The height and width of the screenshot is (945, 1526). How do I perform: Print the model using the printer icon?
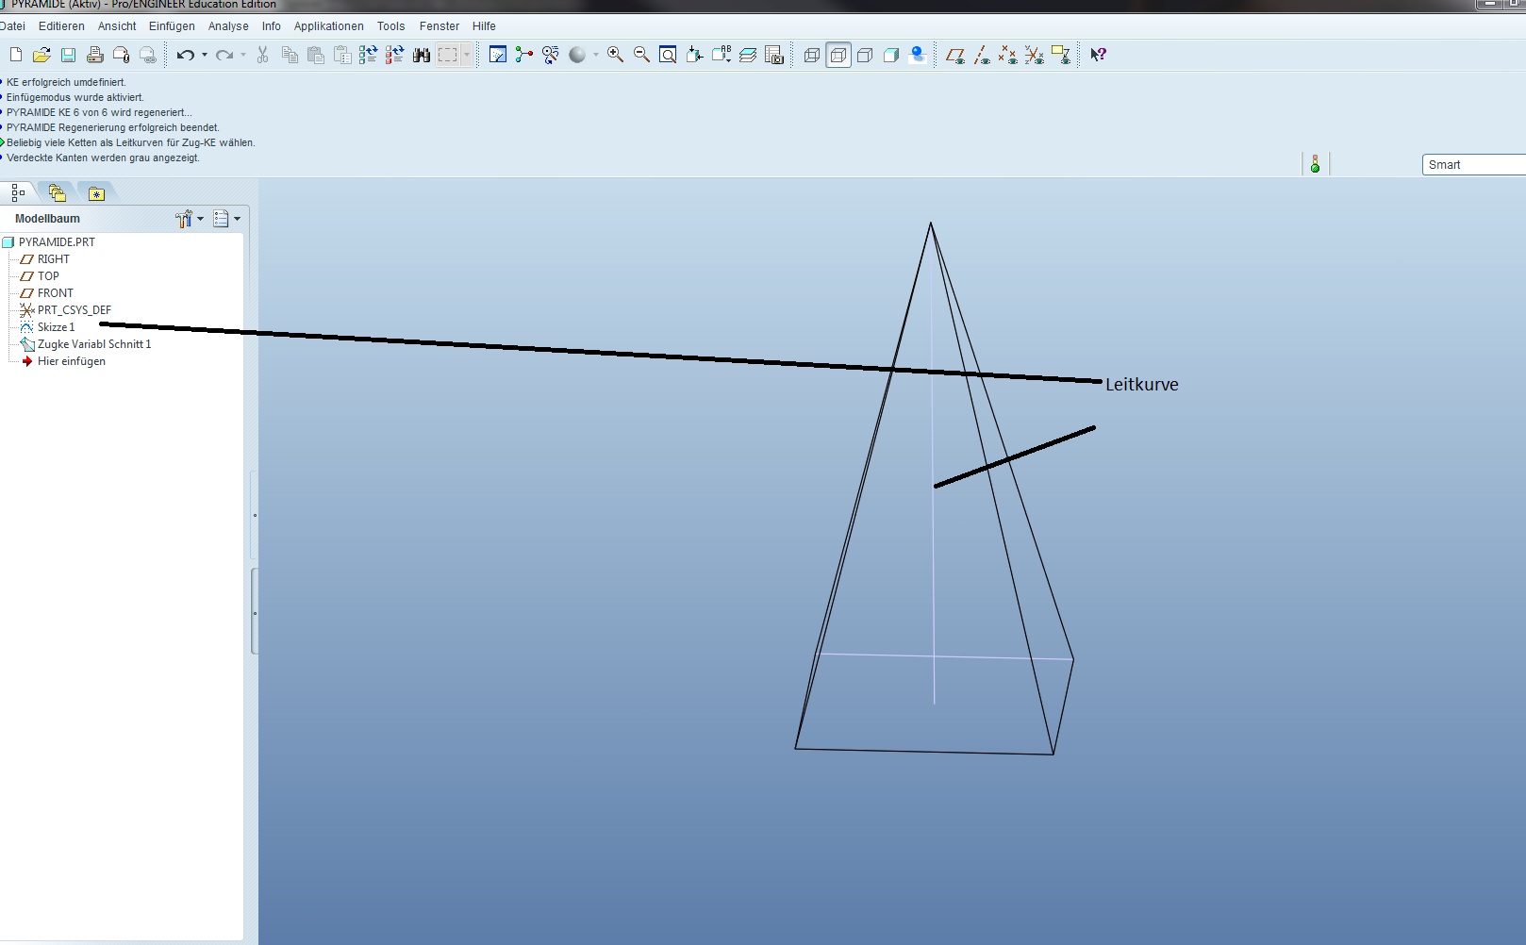94,55
